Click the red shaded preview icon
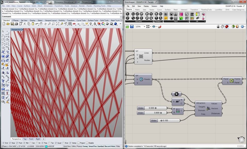Screen dimensions: 247x149 click(x=227, y=27)
